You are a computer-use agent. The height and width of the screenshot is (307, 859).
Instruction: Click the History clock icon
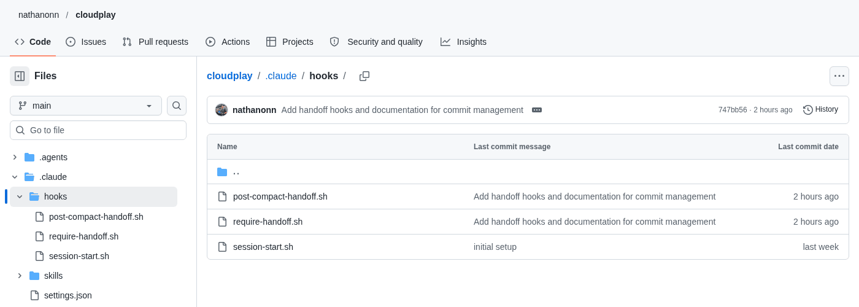[808, 110]
